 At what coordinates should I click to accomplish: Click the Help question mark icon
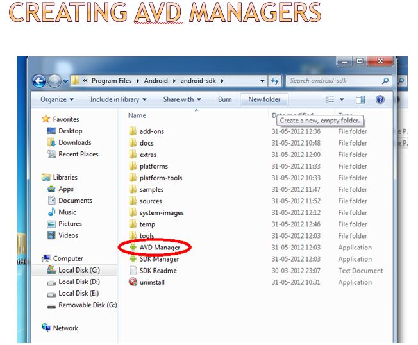380,99
